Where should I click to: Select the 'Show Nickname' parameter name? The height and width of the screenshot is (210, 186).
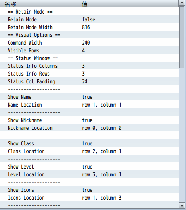click(25, 120)
